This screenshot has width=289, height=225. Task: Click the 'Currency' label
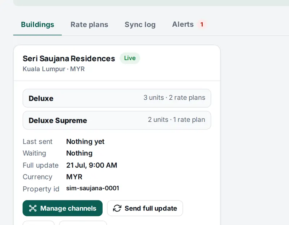(38, 177)
